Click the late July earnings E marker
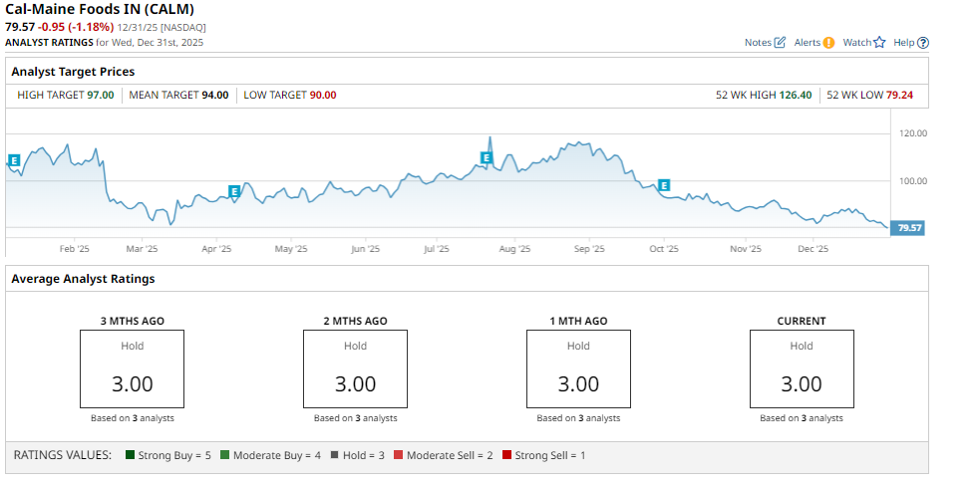The width and height of the screenshot is (980, 486). tap(487, 157)
